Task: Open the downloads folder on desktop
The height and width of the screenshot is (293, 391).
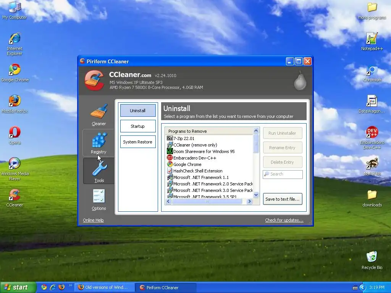Action: (x=372, y=198)
